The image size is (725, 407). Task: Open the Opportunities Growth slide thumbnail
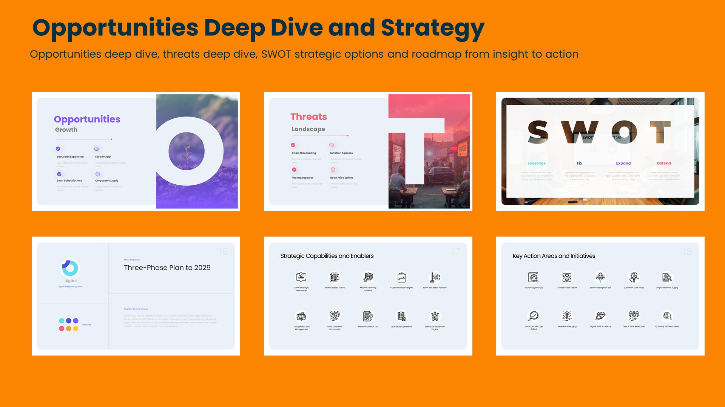point(136,151)
